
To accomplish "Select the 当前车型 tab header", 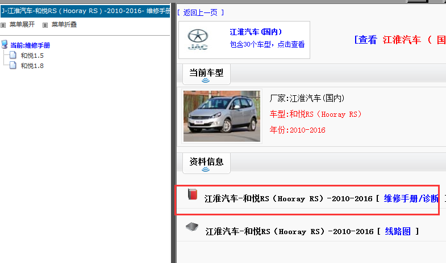I will (x=206, y=73).
